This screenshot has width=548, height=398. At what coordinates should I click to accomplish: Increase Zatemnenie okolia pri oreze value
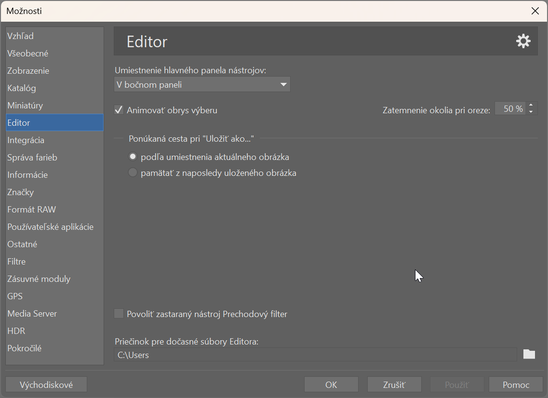point(531,105)
